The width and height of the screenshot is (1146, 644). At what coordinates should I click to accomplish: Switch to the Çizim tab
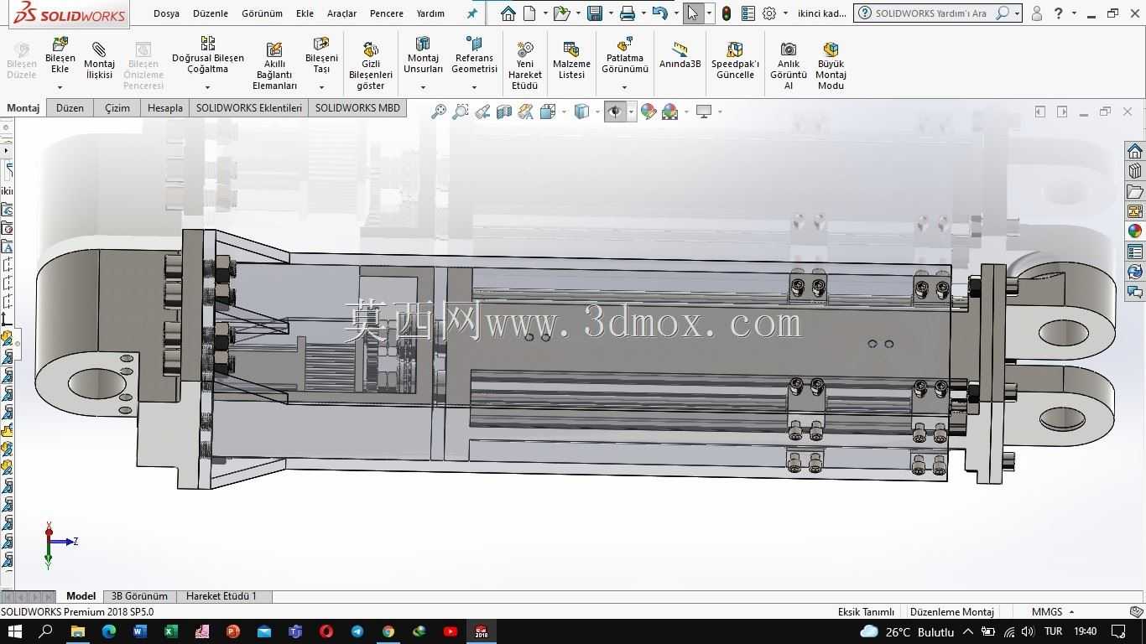pyautogui.click(x=117, y=107)
